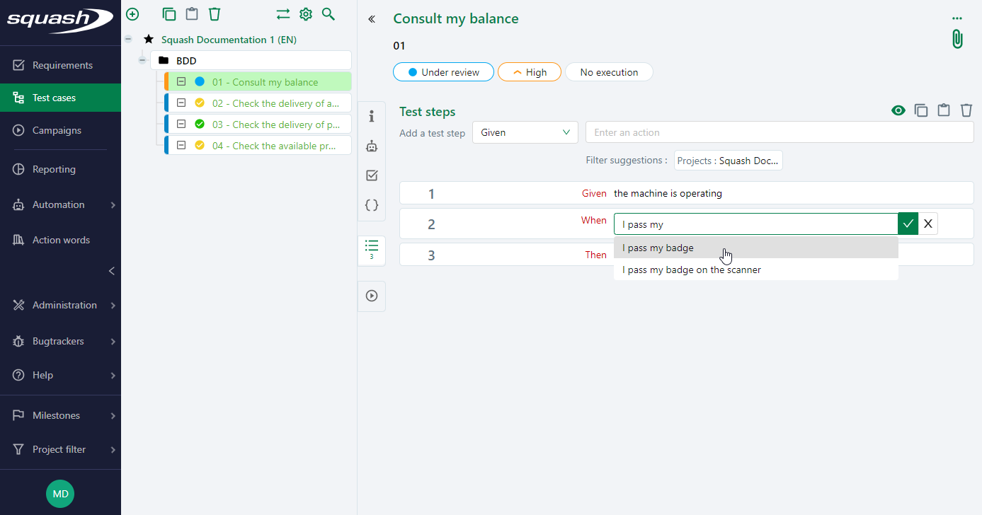The height and width of the screenshot is (515, 982).
Task: Expand the Automation sidebar submenu
Action: point(113,205)
